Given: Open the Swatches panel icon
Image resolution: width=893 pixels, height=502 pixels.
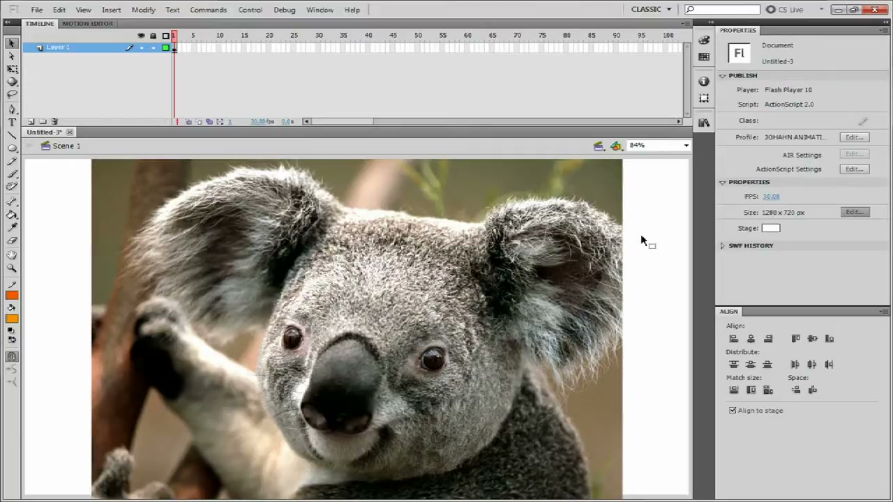Looking at the screenshot, I should [704, 57].
